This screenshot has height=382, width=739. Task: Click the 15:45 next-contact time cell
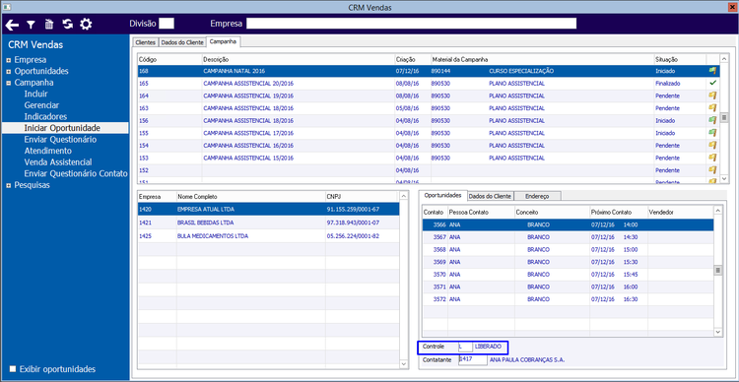tap(631, 274)
